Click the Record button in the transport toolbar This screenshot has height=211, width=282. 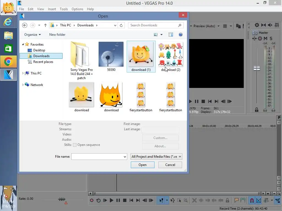pos(91,200)
